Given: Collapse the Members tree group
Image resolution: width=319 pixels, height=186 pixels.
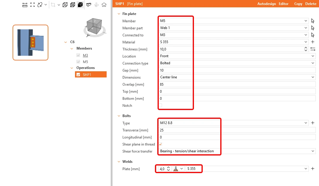Looking at the screenshot, I should [x=71, y=48].
